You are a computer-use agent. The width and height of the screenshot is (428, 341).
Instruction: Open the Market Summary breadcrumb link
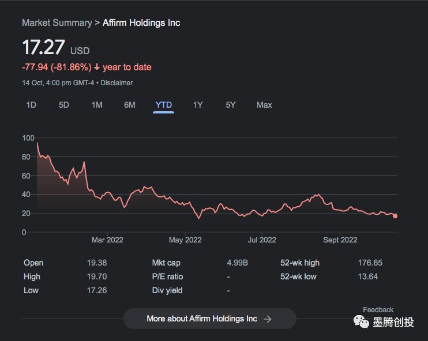click(57, 22)
